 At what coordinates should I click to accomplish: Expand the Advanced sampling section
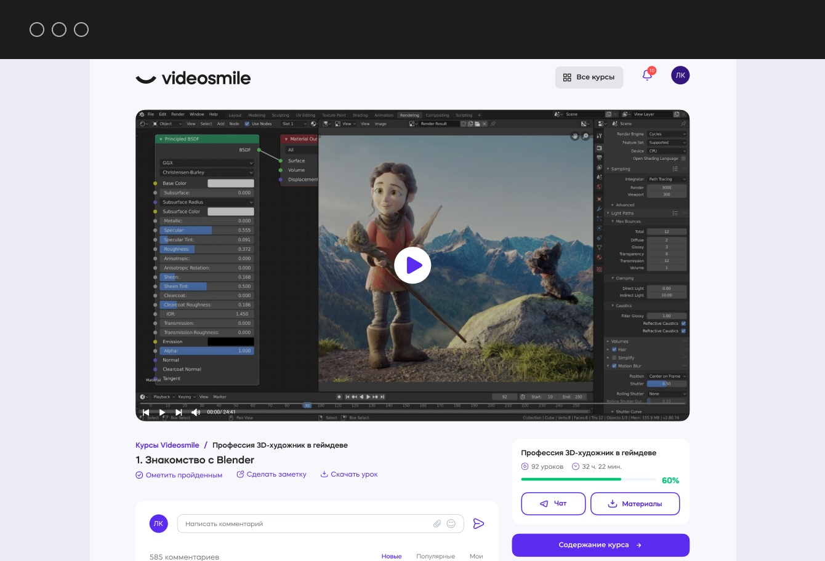pyautogui.click(x=622, y=205)
